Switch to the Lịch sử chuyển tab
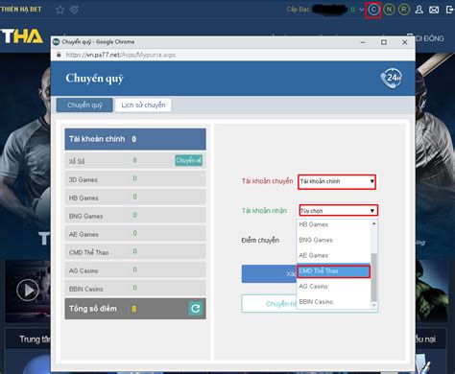Image resolution: width=455 pixels, height=374 pixels. pos(143,105)
